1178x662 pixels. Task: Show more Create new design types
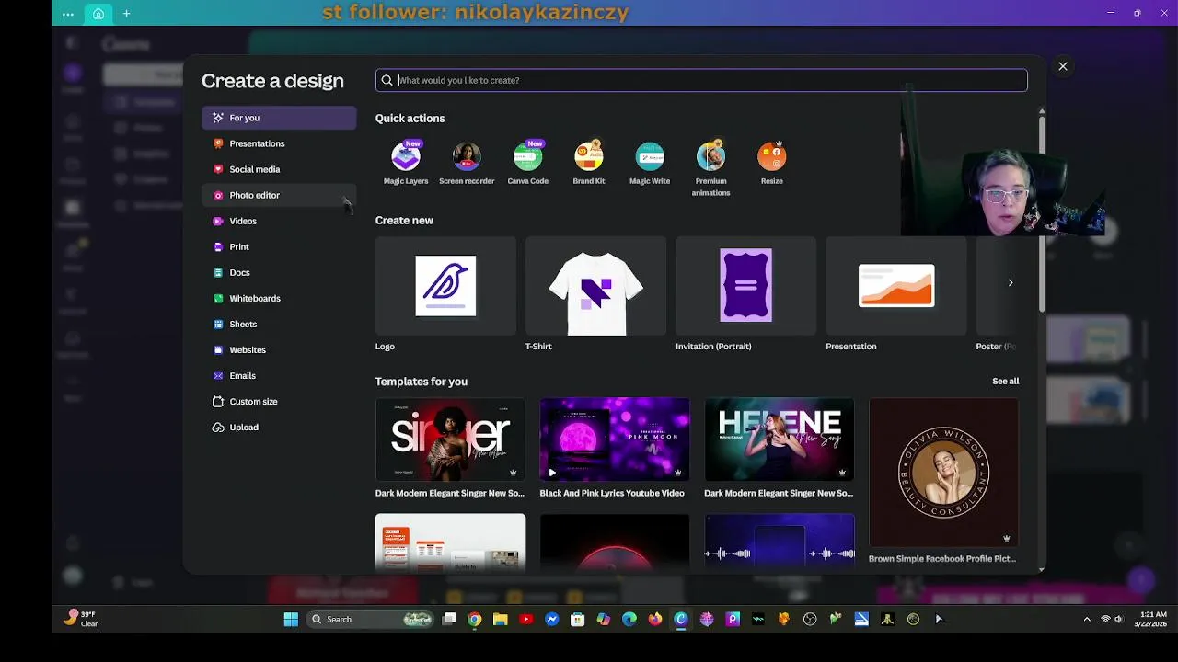[1010, 282]
